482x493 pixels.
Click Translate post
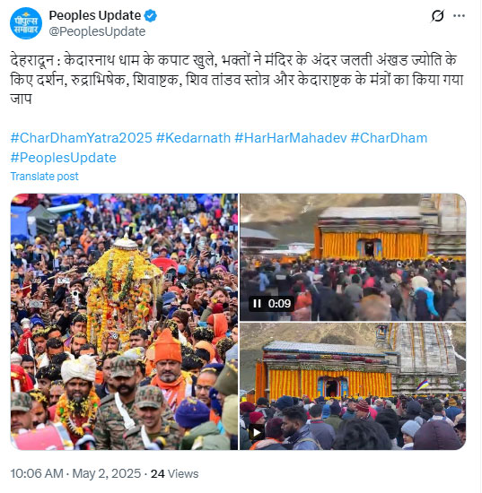click(x=44, y=177)
